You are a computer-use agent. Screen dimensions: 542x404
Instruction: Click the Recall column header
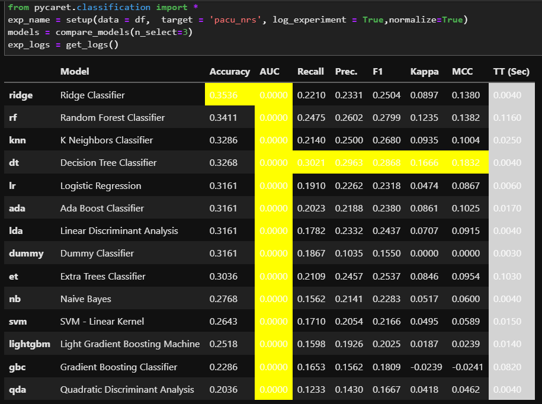click(x=310, y=72)
